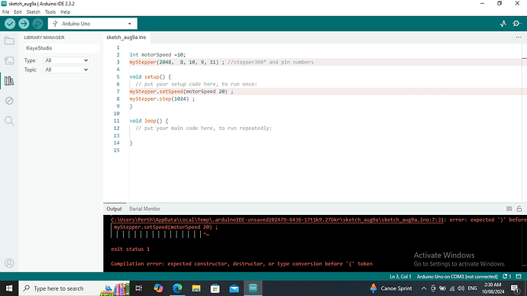Open Microsoft Edge from the taskbar
This screenshot has height=296, width=527.
click(x=177, y=288)
